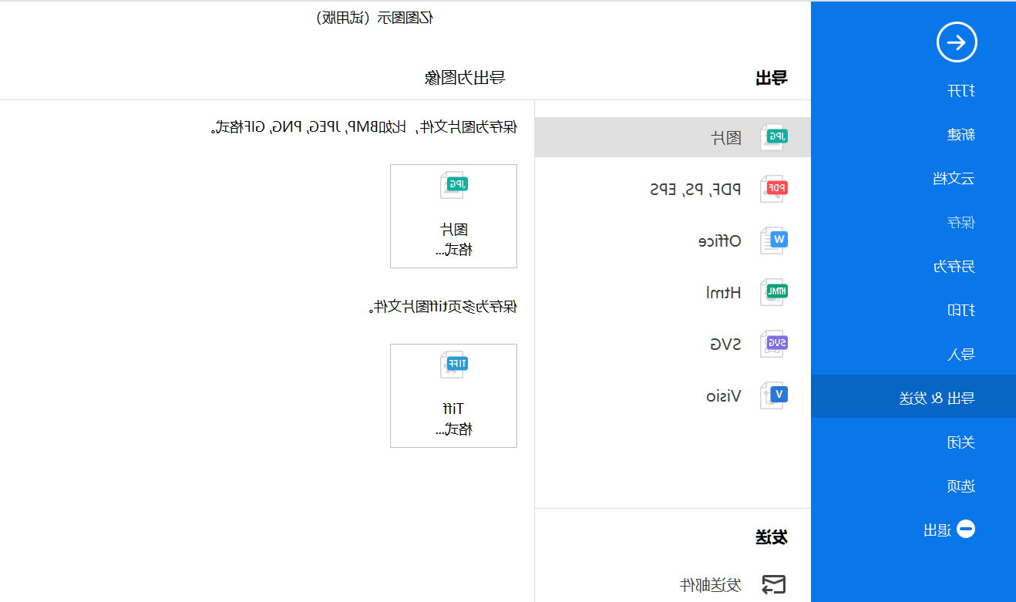The height and width of the screenshot is (602, 1016).
Task: Click the JPG icon beside 图片
Action: 774,137
